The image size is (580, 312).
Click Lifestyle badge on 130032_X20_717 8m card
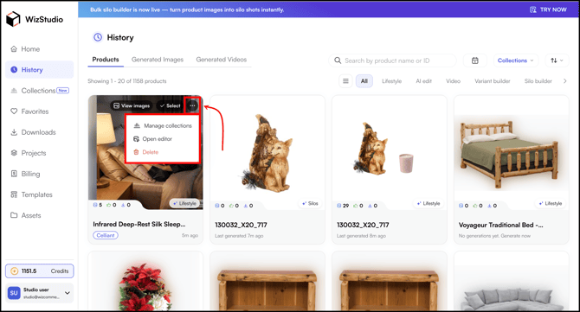pos(429,203)
